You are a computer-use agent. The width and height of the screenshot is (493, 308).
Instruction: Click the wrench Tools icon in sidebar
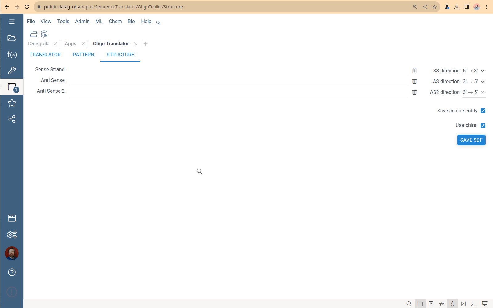[12, 71]
